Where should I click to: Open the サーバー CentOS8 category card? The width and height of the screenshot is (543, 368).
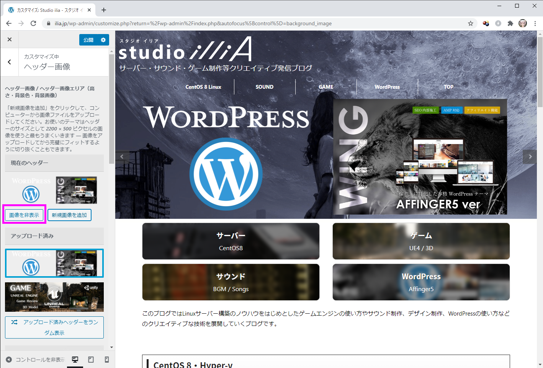231,241
